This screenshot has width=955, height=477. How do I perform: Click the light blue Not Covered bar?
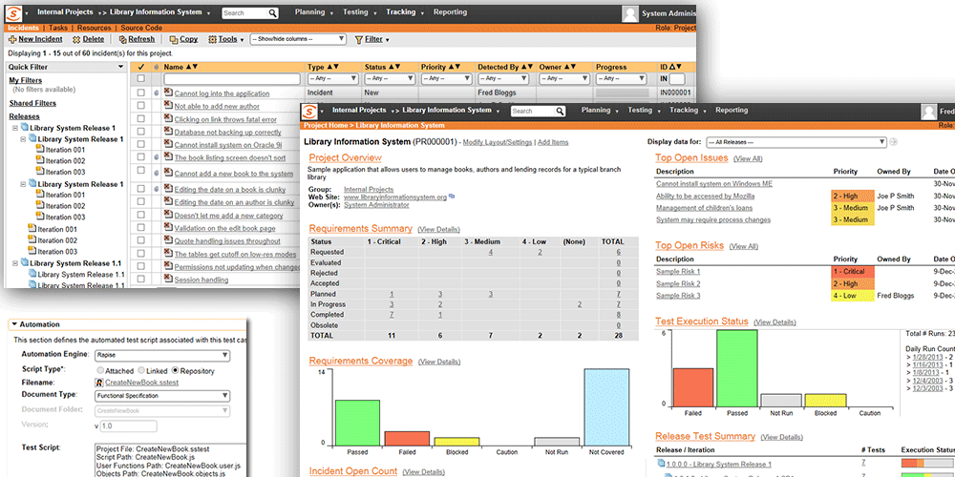606,407
